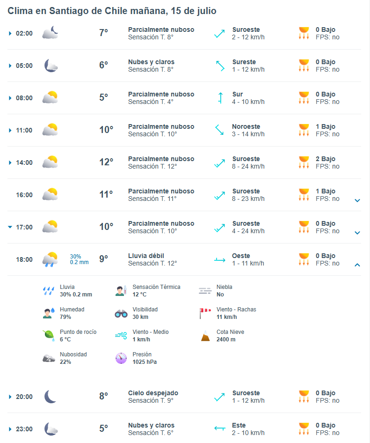Click the Lluvia débil description
This screenshot has width=370, height=443.
(x=145, y=256)
